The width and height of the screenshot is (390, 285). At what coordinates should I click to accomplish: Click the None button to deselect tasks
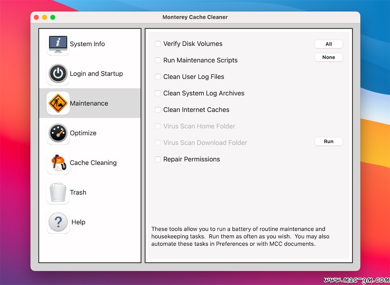[x=329, y=57]
